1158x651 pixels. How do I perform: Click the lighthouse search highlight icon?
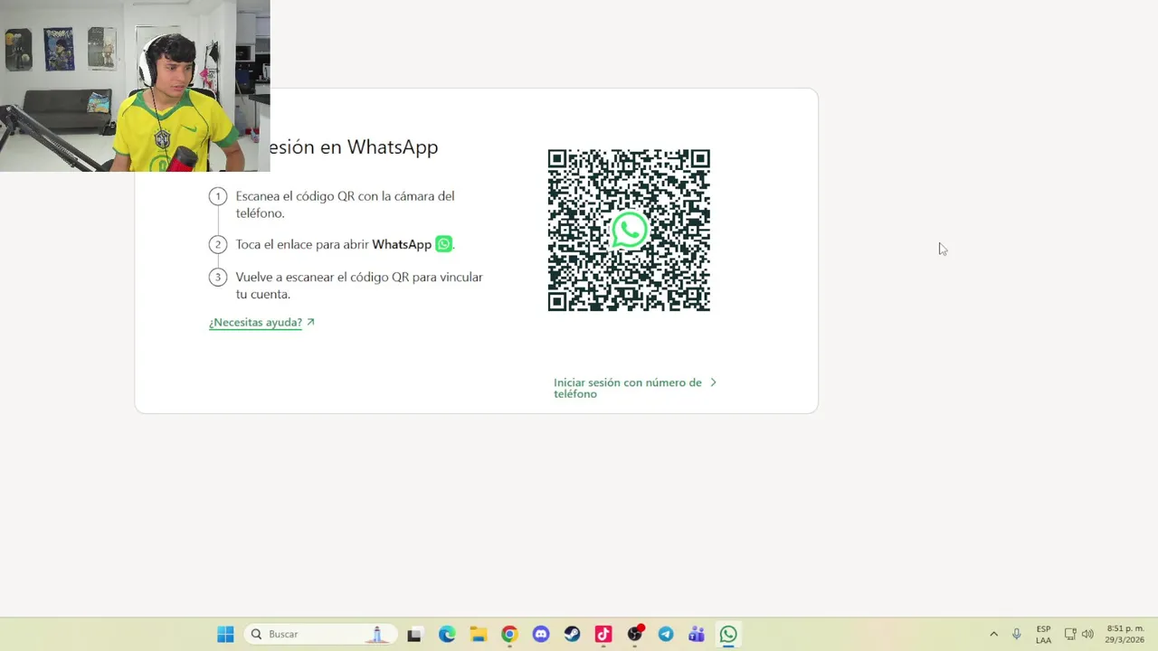[x=378, y=634]
